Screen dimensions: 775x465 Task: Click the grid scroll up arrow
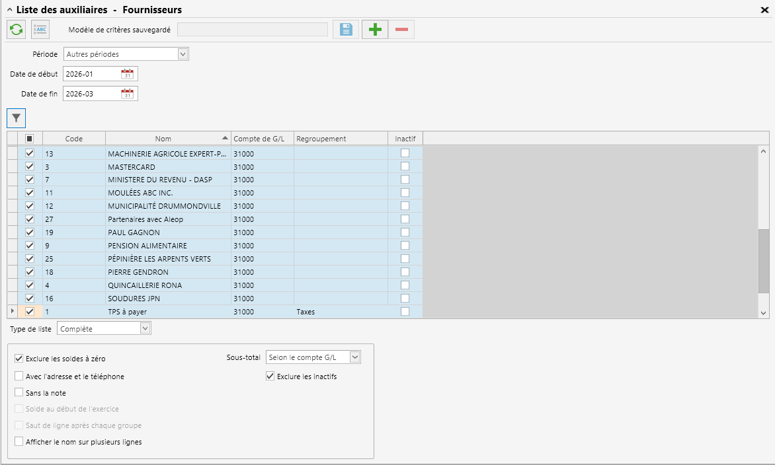pyautogui.click(x=764, y=151)
